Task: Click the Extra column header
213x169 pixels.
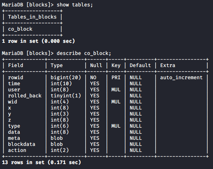Action: 168,65
